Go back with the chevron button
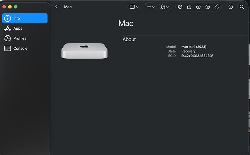 57,7
